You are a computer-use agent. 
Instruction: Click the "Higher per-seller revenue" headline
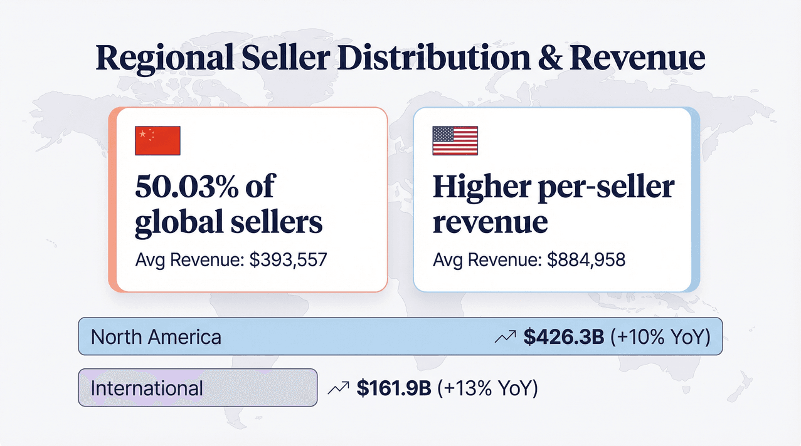pyautogui.click(x=553, y=204)
